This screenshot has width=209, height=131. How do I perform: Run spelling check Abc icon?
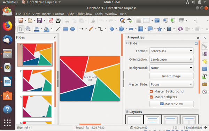[x=130, y=21]
